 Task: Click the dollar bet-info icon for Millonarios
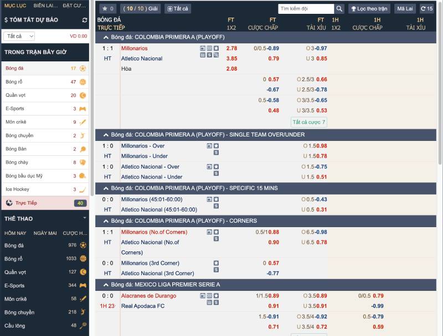coord(209,55)
